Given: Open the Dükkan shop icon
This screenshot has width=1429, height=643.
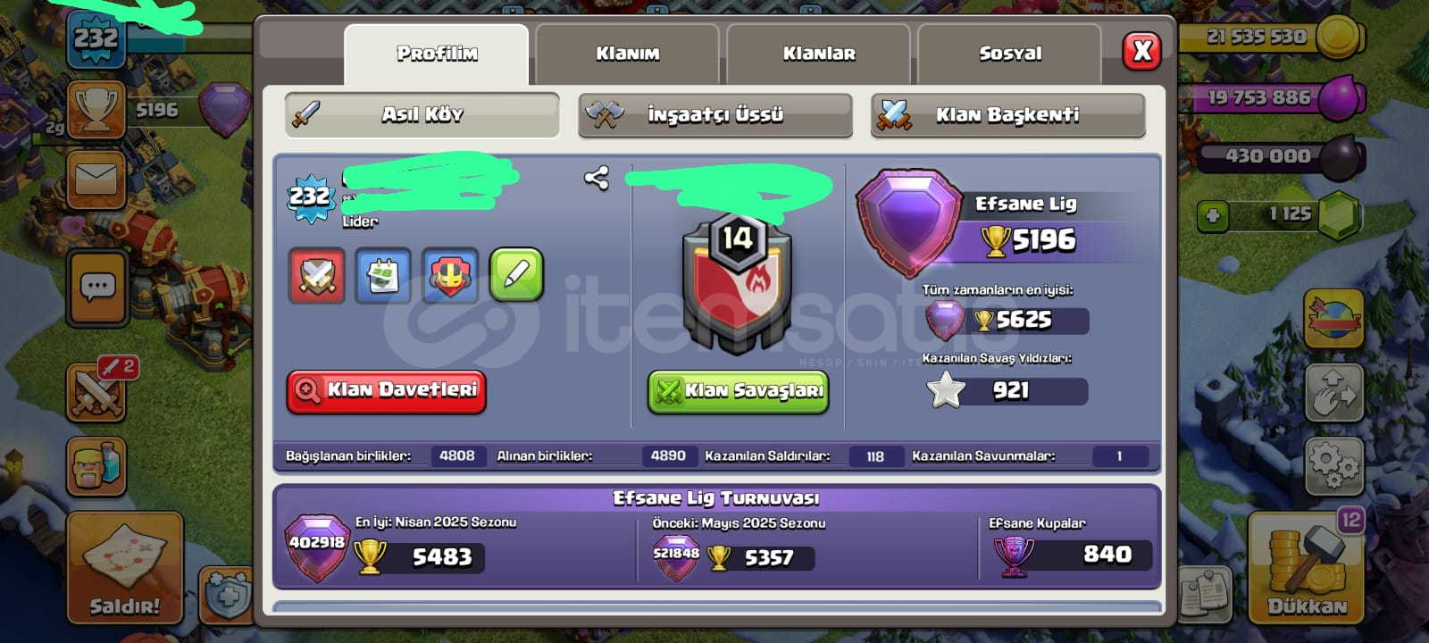Looking at the screenshot, I should [1307, 567].
